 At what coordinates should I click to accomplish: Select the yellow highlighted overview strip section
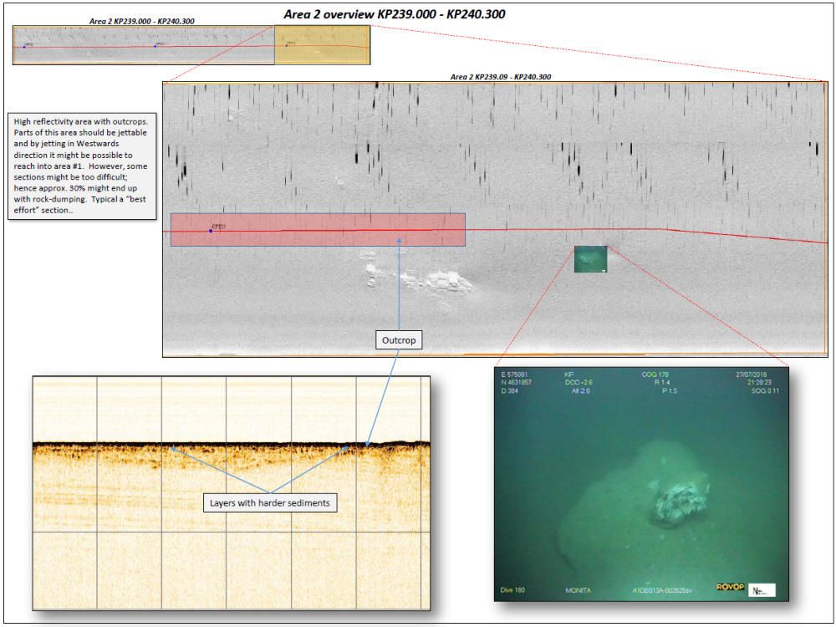coord(322,45)
